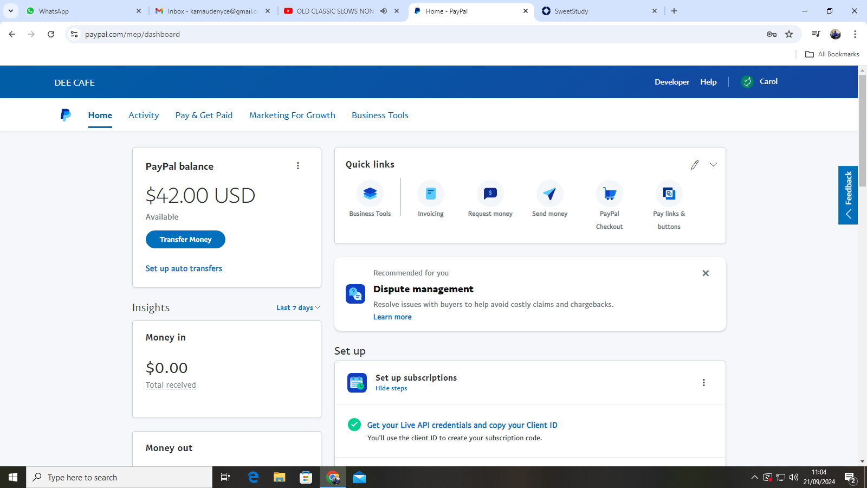Open the Pay links & buttons icon
Viewport: 867px width, 488px height.
(x=669, y=194)
